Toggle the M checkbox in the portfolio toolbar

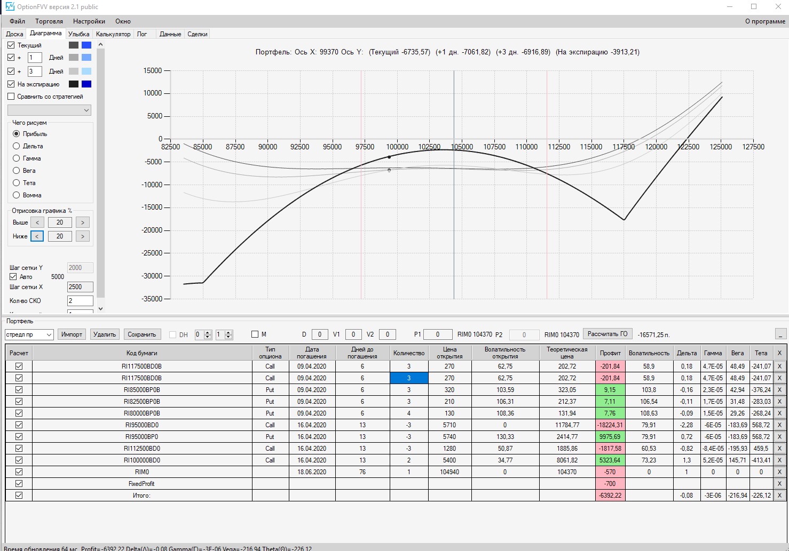pos(255,334)
